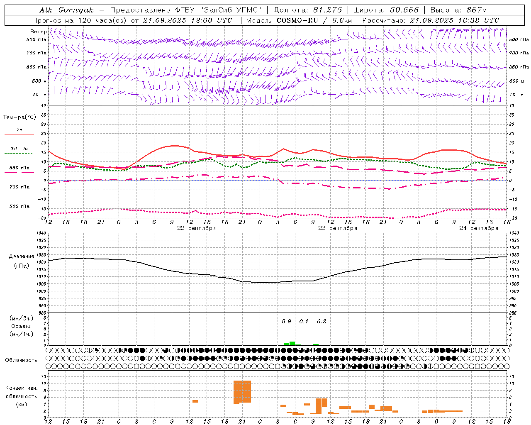Click the "Ветер" wind panel label

coord(39,32)
